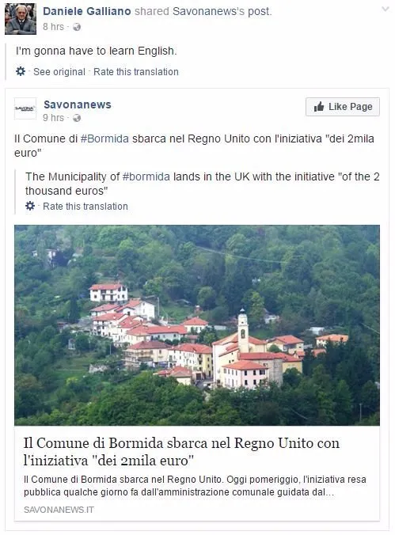This screenshot has height=535, width=395.
Task: Click Rate this translation under Daniele's comment
Action: pos(136,72)
